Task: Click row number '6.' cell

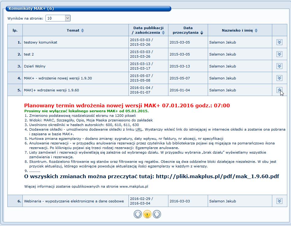Action: [x=15, y=201]
